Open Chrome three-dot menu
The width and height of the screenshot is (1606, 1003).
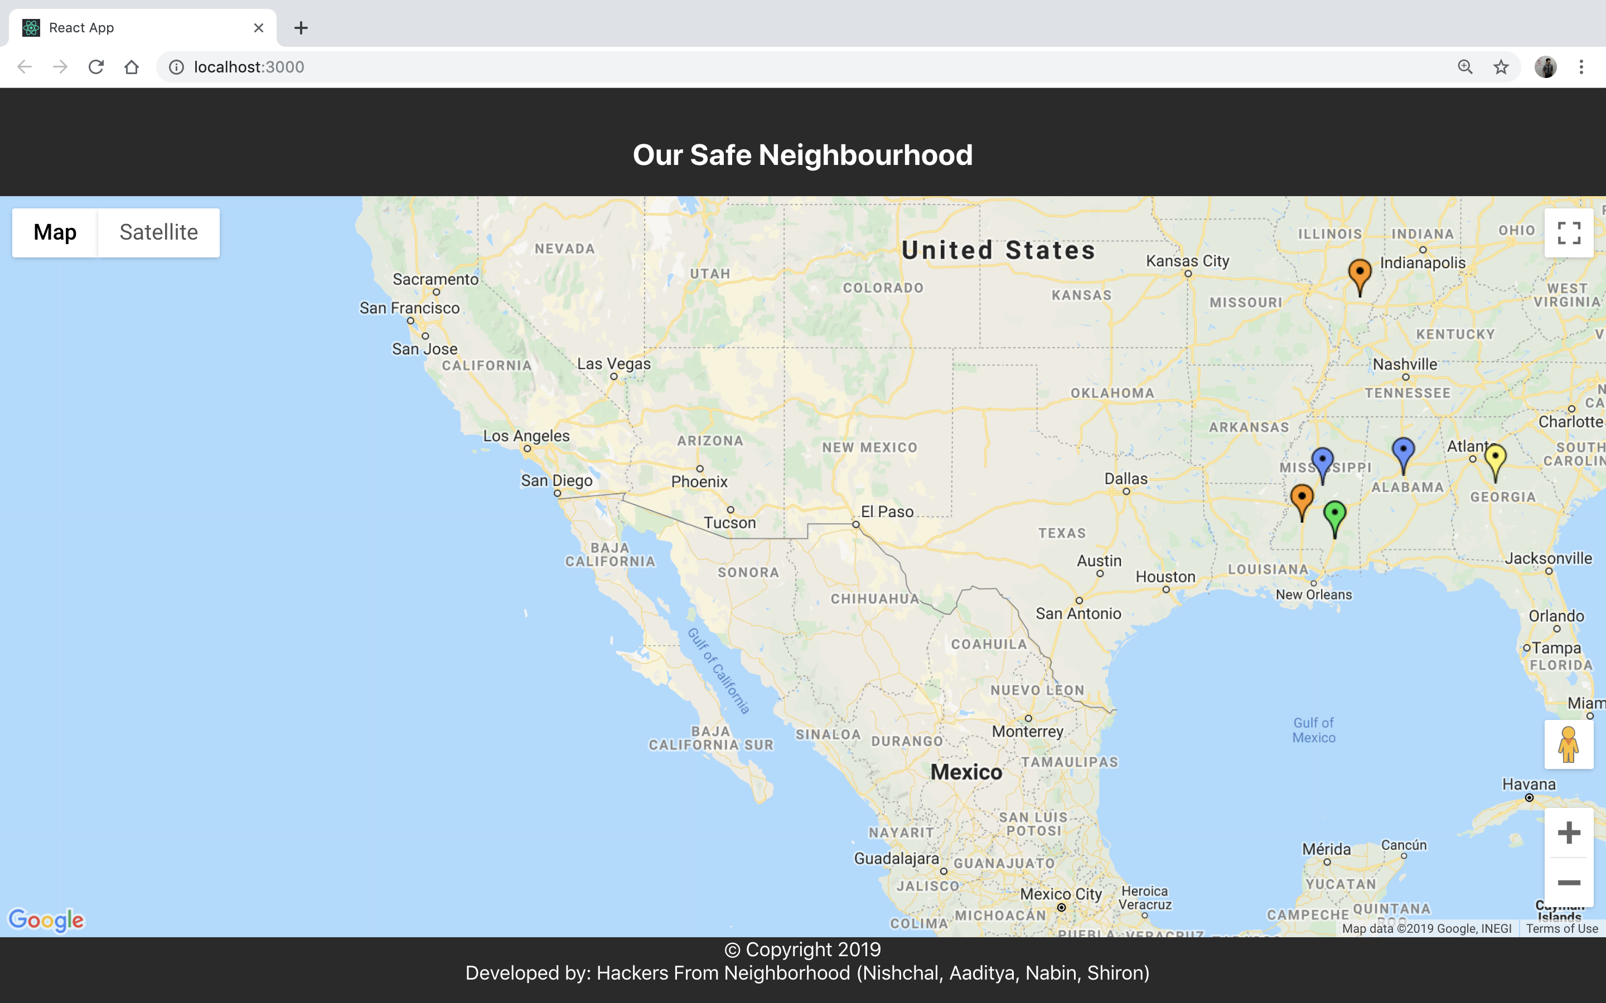coord(1581,67)
